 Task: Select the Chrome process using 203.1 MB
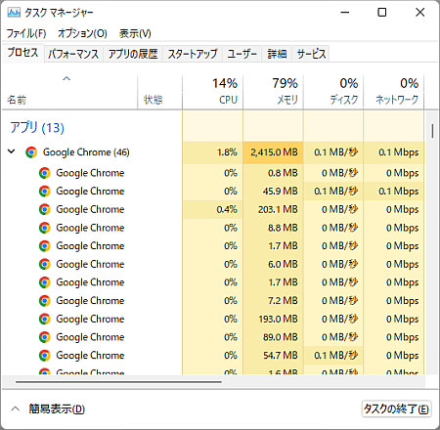(x=213, y=209)
